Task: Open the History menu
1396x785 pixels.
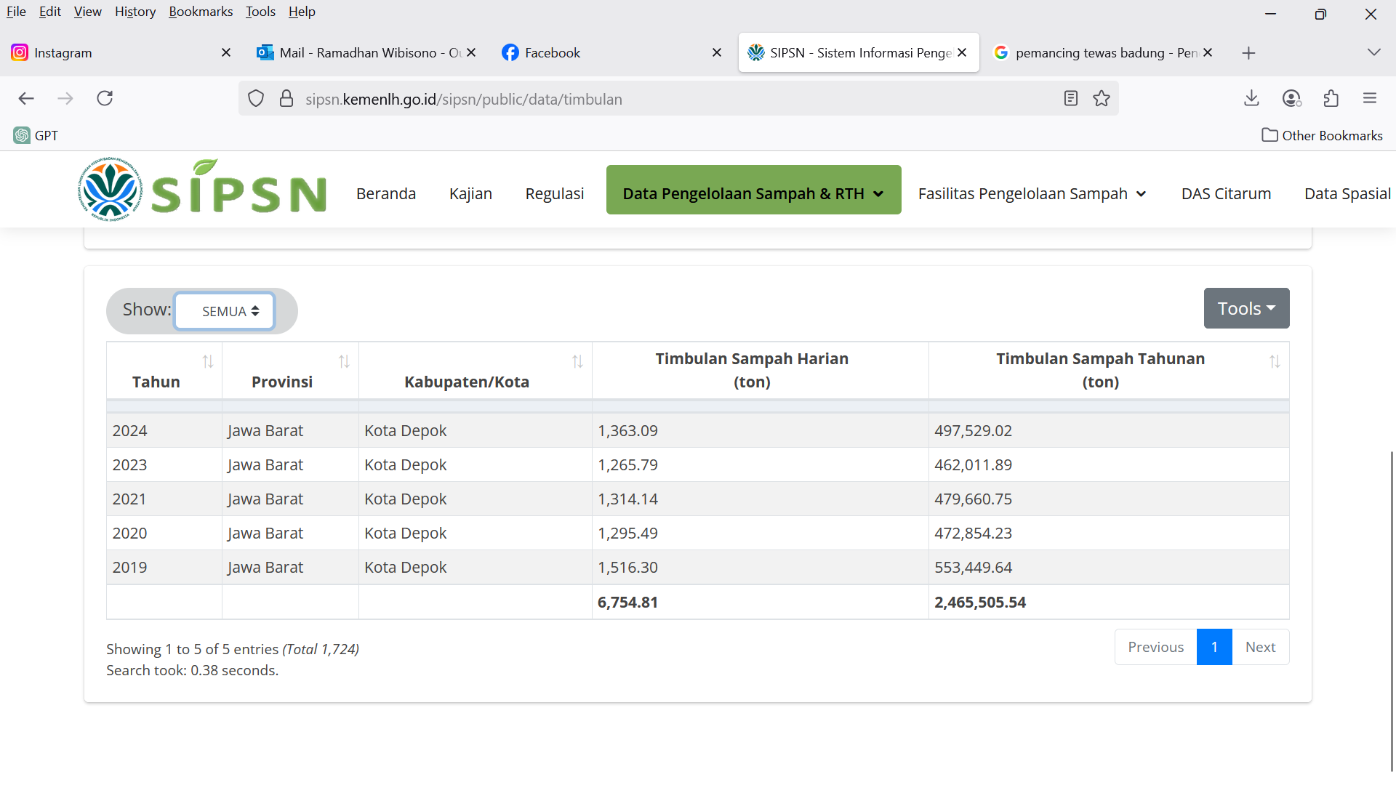Action: pyautogui.click(x=135, y=12)
